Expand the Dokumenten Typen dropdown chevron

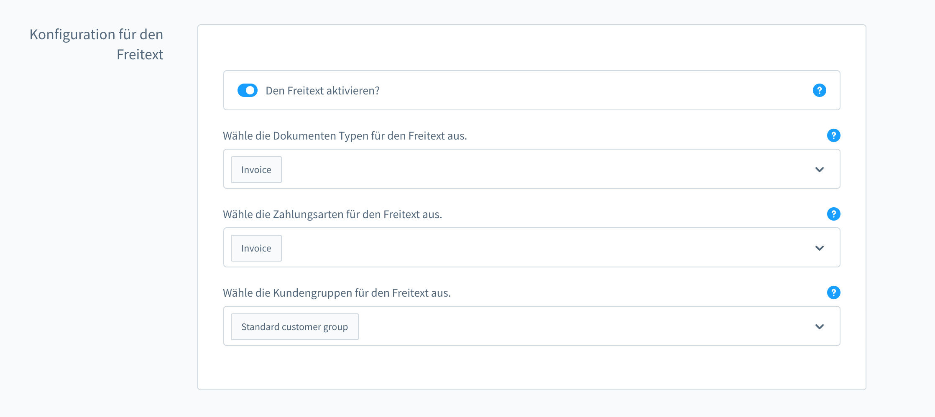point(819,170)
